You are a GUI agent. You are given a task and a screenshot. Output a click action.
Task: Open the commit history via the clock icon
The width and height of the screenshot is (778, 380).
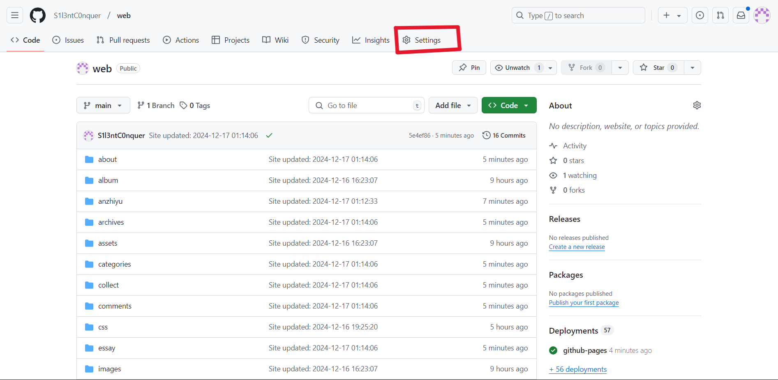(x=487, y=135)
